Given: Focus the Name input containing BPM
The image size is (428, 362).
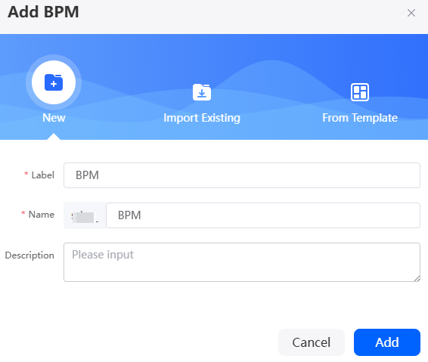Looking at the screenshot, I should click(x=263, y=215).
